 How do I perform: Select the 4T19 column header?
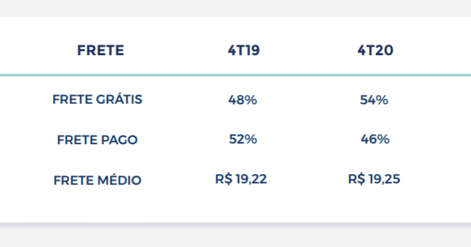[243, 50]
